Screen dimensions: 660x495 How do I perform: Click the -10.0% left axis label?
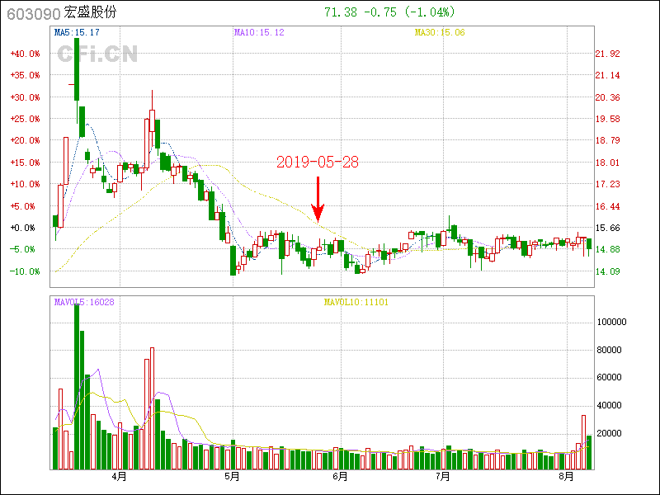click(25, 271)
